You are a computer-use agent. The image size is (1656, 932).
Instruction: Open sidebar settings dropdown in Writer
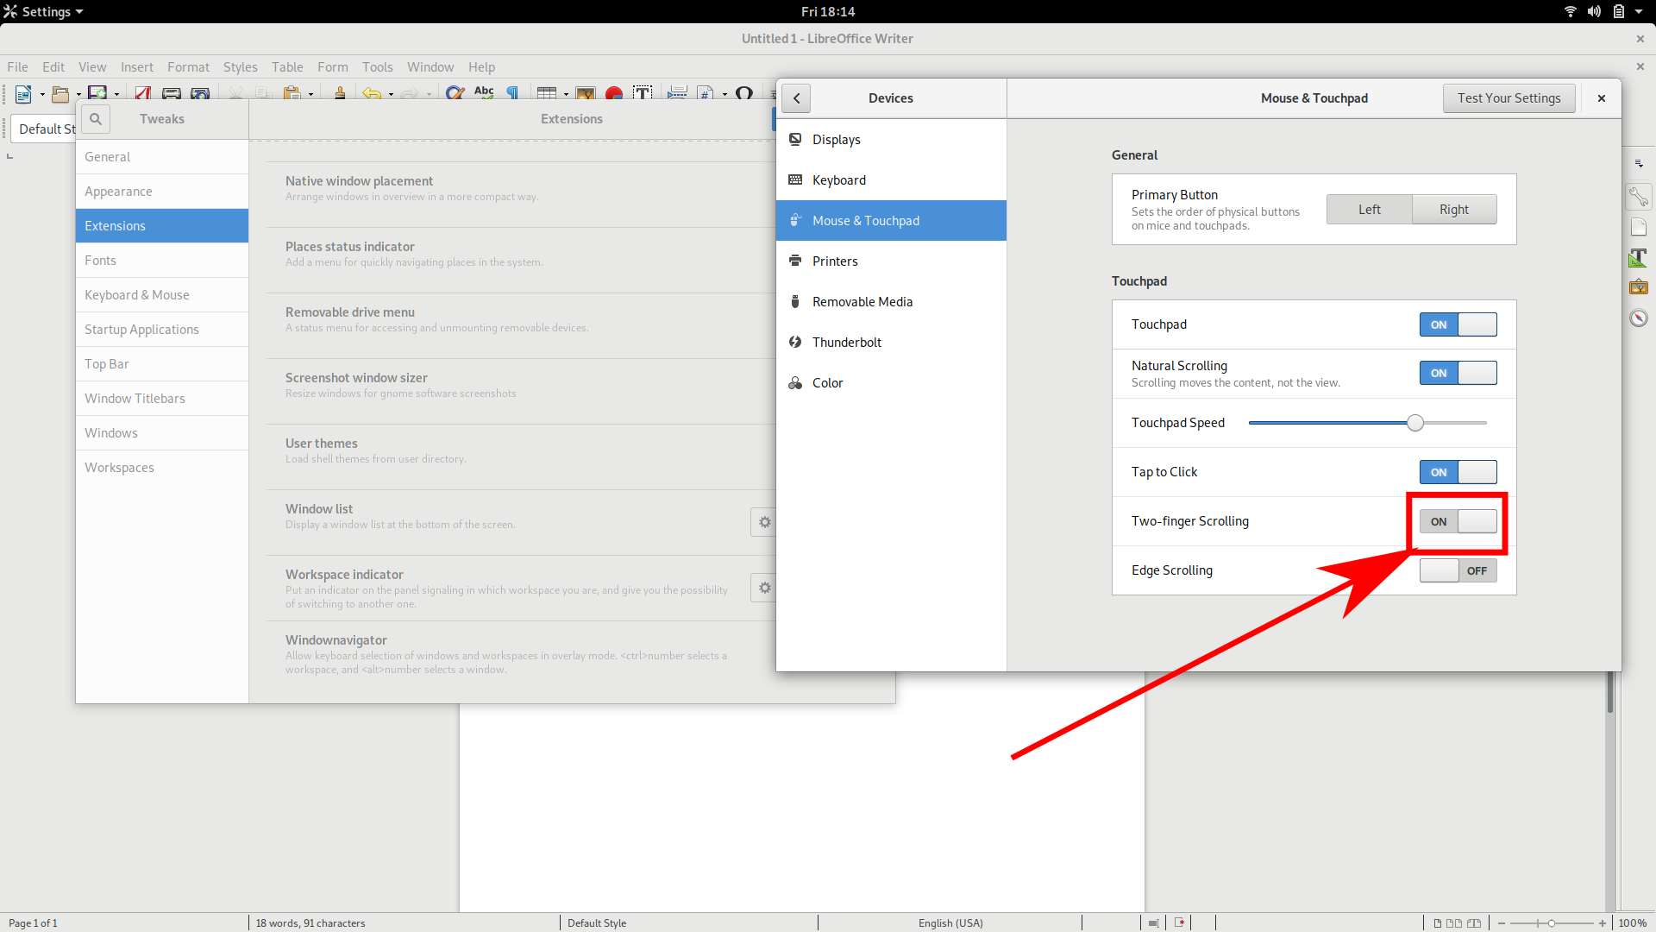pyautogui.click(x=1639, y=163)
